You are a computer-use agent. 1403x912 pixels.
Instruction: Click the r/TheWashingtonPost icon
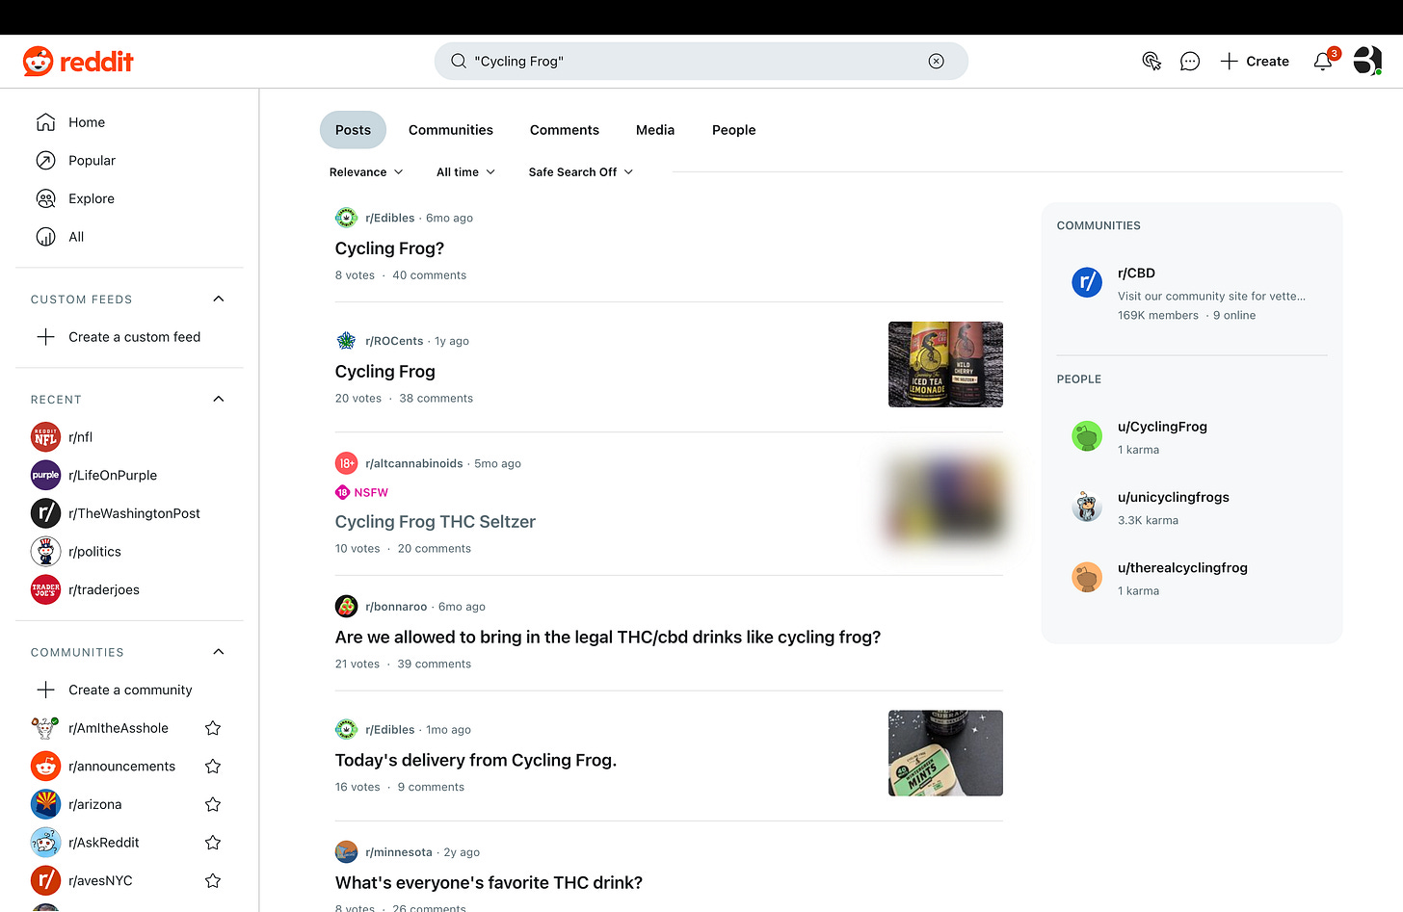(45, 513)
